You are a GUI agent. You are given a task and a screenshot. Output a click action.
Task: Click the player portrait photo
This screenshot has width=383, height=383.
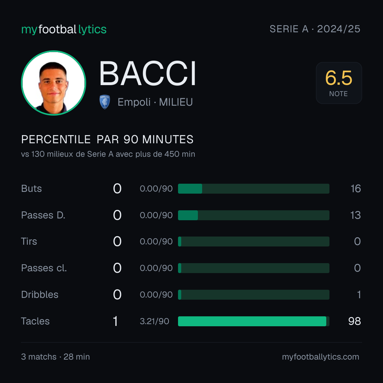54,83
